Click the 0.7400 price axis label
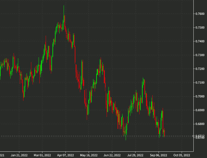Viewport: 207px width, 158px height. tap(200, 41)
